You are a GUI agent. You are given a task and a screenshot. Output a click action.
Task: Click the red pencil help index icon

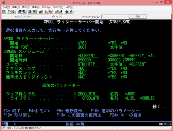71,12
